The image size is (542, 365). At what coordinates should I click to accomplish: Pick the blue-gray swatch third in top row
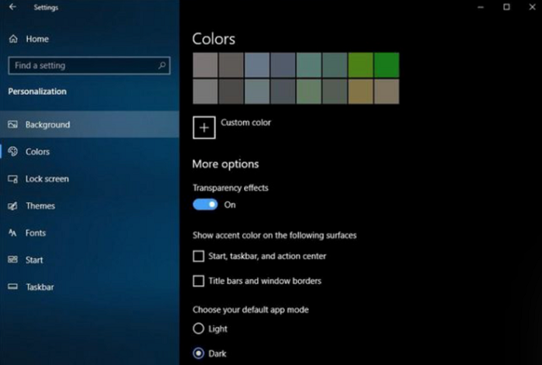pos(257,65)
